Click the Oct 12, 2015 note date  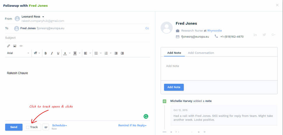click(180, 110)
